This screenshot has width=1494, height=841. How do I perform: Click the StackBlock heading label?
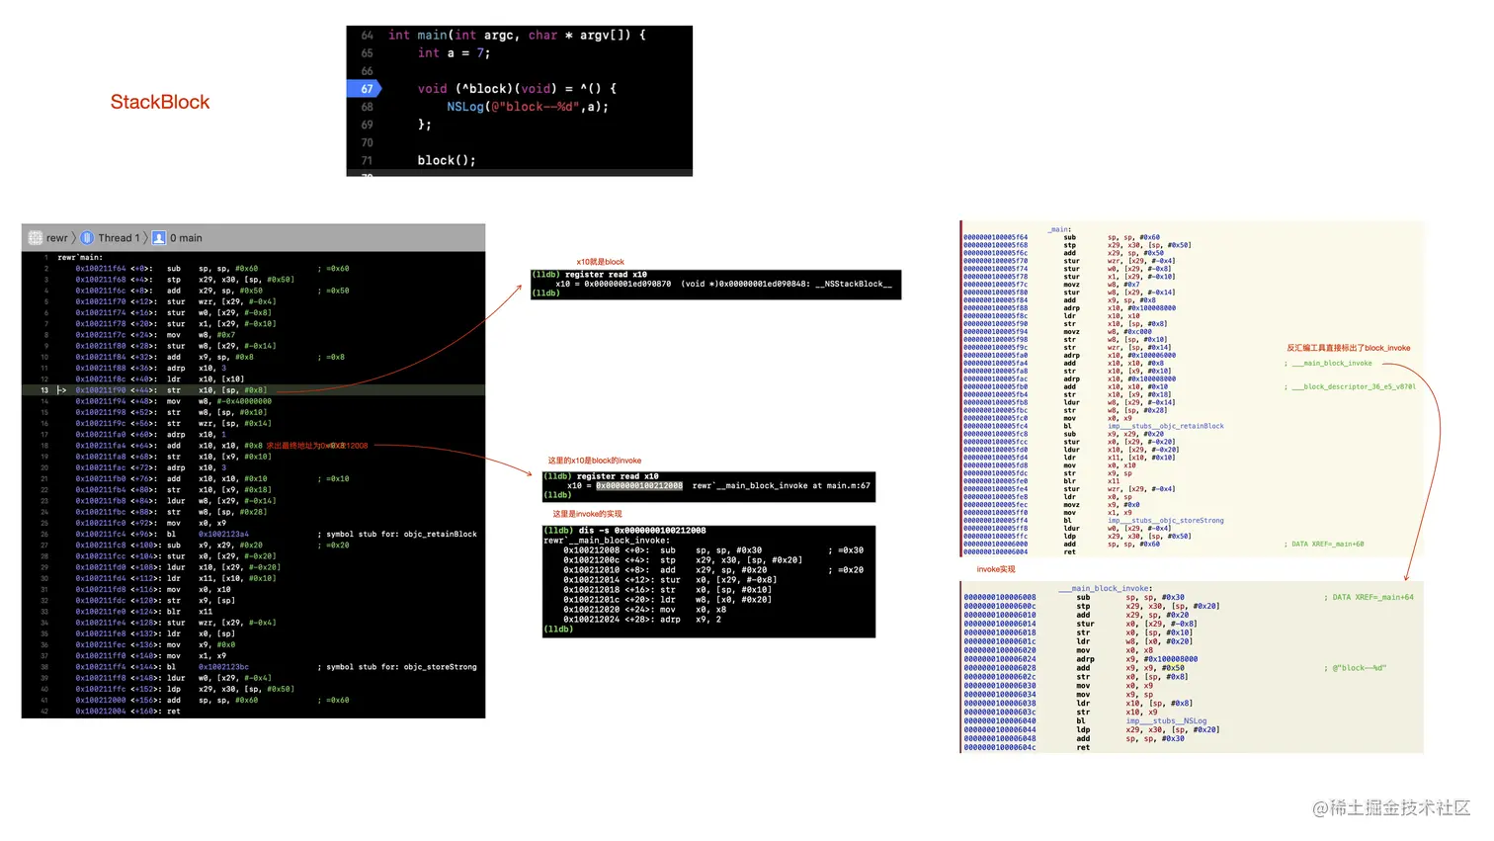click(x=159, y=102)
